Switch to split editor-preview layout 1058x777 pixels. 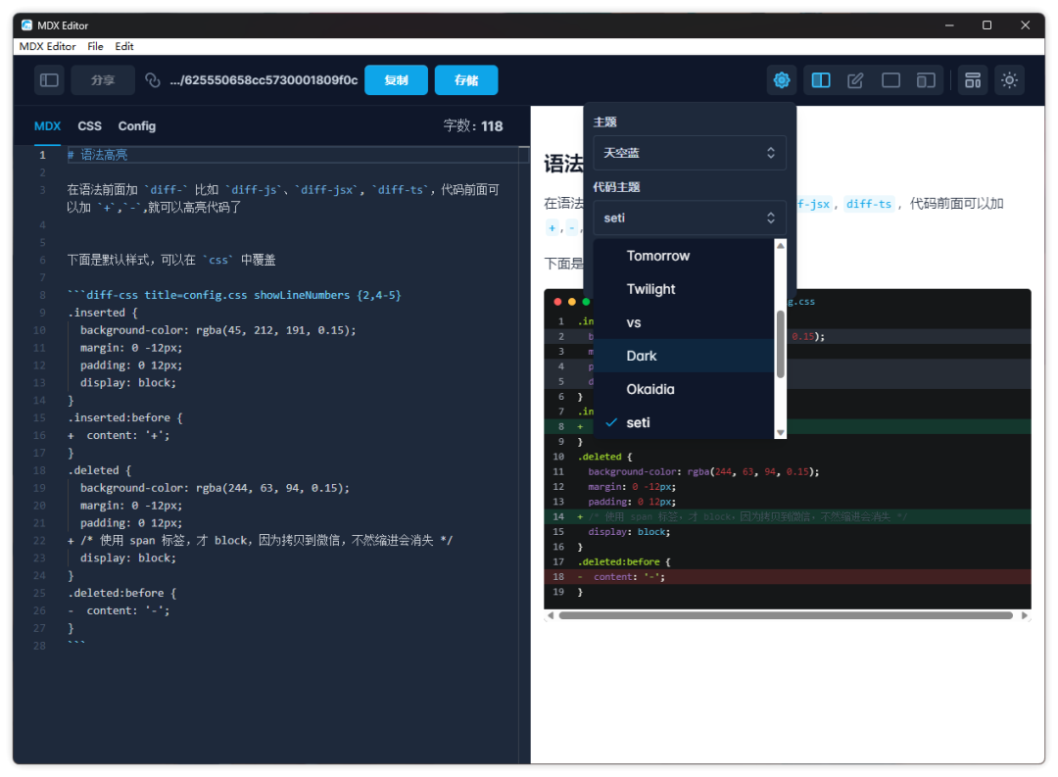pyautogui.click(x=821, y=80)
